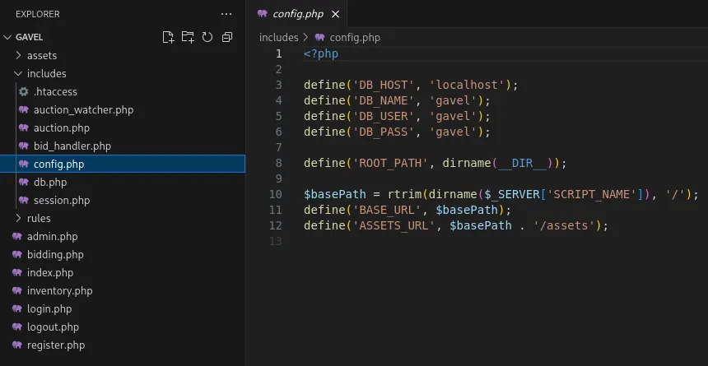Select the config.php editor tab
Viewport: 708px width, 366px height.
300,13
